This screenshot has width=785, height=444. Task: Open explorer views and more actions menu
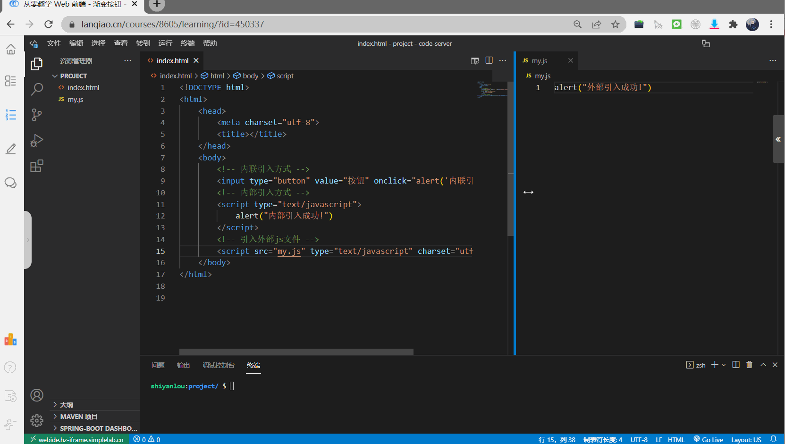tap(127, 60)
